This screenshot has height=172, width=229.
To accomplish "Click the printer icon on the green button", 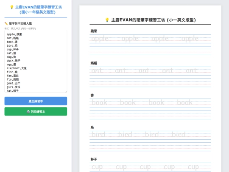I will pyautogui.click(x=28, y=112).
